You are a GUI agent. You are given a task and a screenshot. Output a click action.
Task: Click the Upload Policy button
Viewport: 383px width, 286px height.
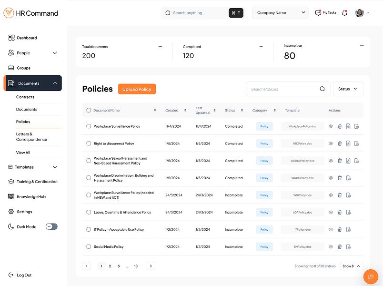pyautogui.click(x=137, y=89)
